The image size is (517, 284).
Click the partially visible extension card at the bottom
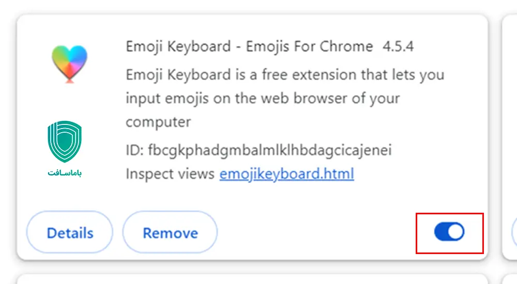pyautogui.click(x=252, y=279)
